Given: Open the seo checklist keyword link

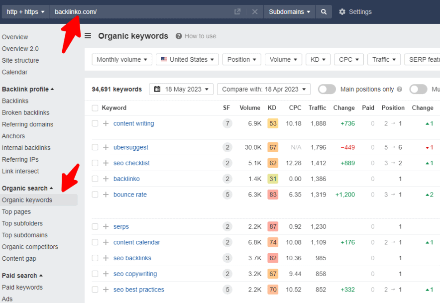Looking at the screenshot, I should 131,163.
